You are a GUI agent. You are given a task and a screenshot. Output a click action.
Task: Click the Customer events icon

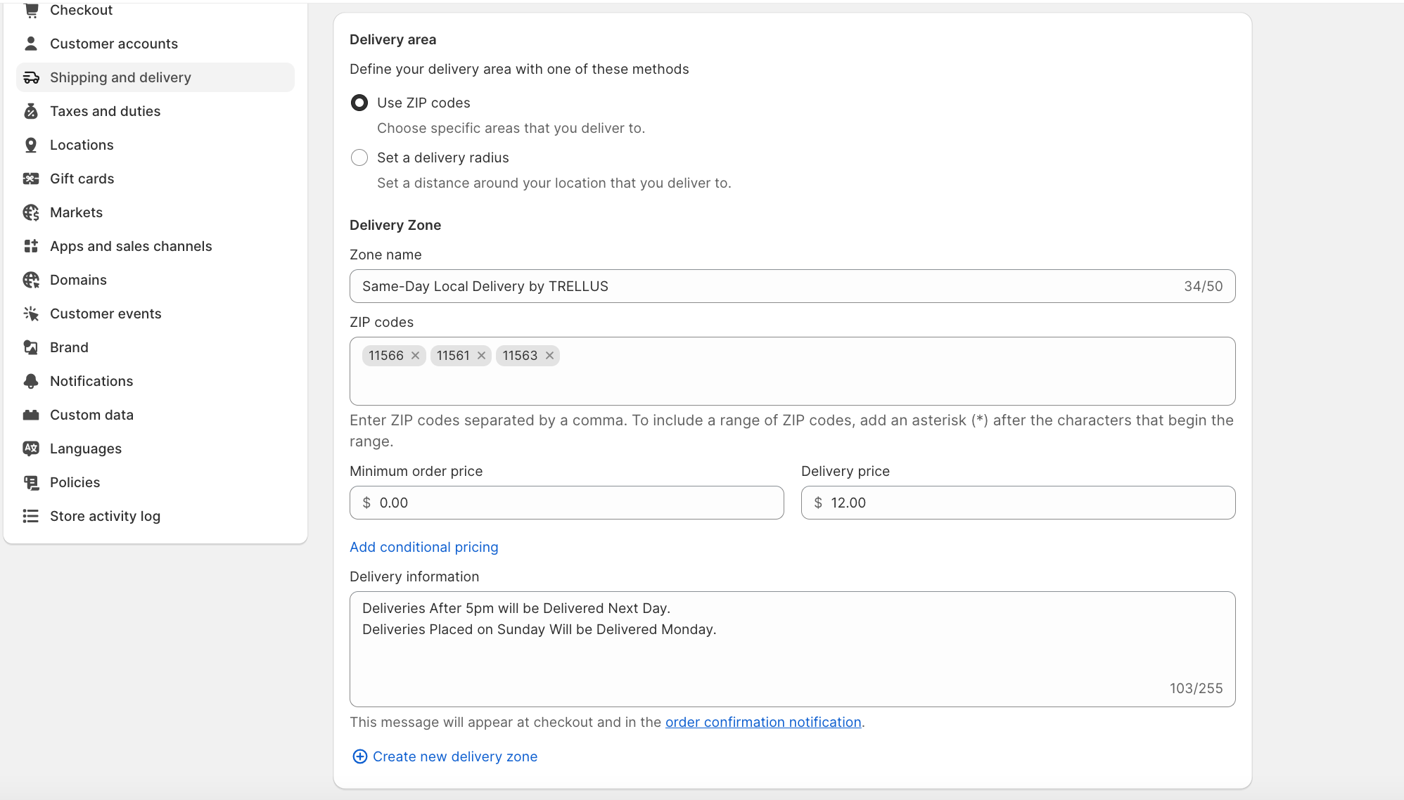(31, 314)
